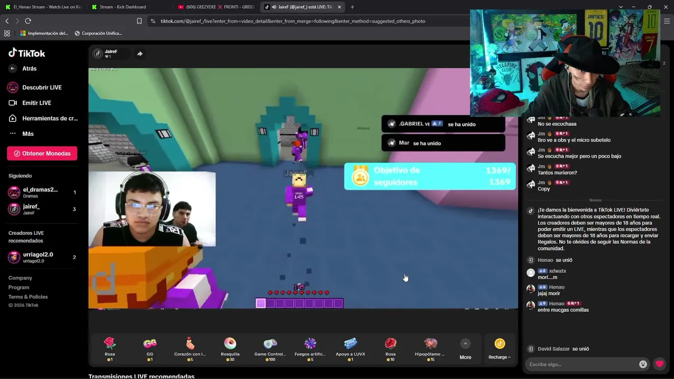674x379 pixels.
Task: Send the Corazón con los dedos gift
Action: tap(190, 349)
